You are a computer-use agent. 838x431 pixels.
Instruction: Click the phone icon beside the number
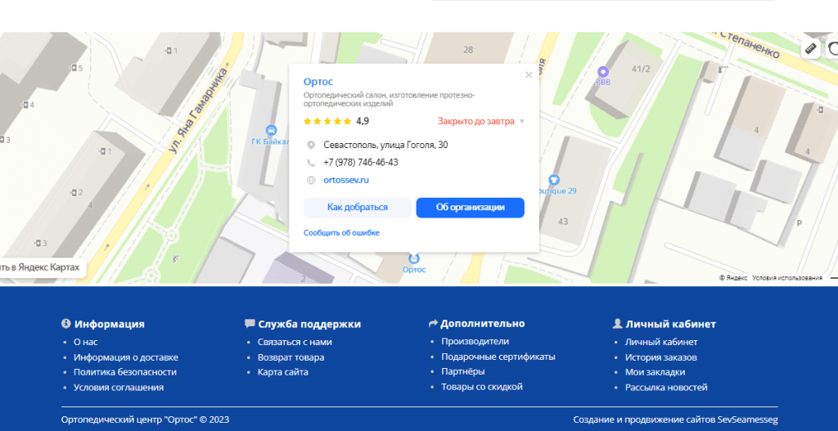311,163
